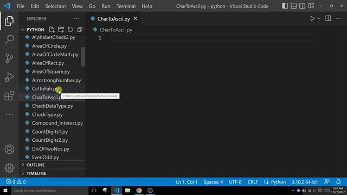Toggle the primary side bar layout icon
347x195 pixels.
coord(285,6)
